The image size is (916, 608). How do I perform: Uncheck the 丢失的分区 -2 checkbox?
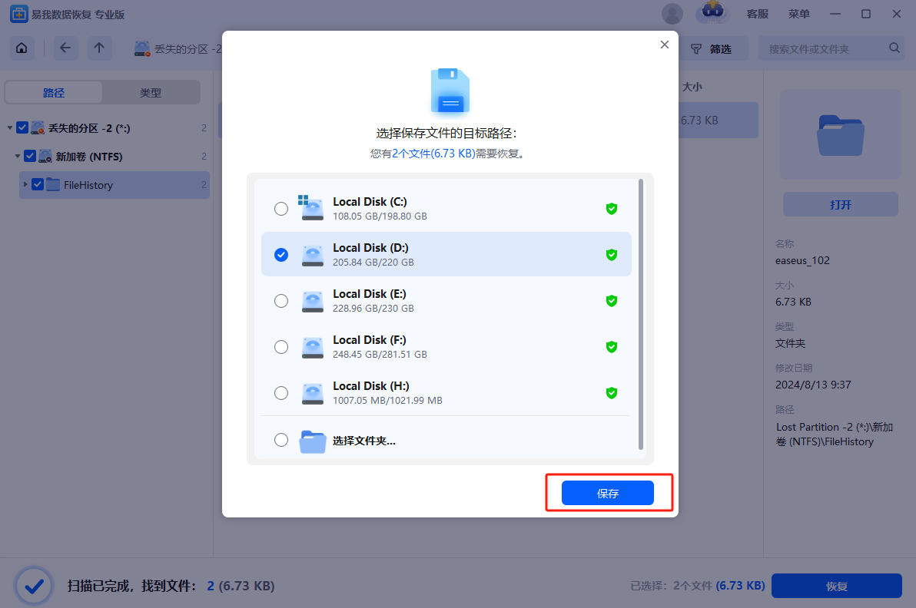pos(22,127)
